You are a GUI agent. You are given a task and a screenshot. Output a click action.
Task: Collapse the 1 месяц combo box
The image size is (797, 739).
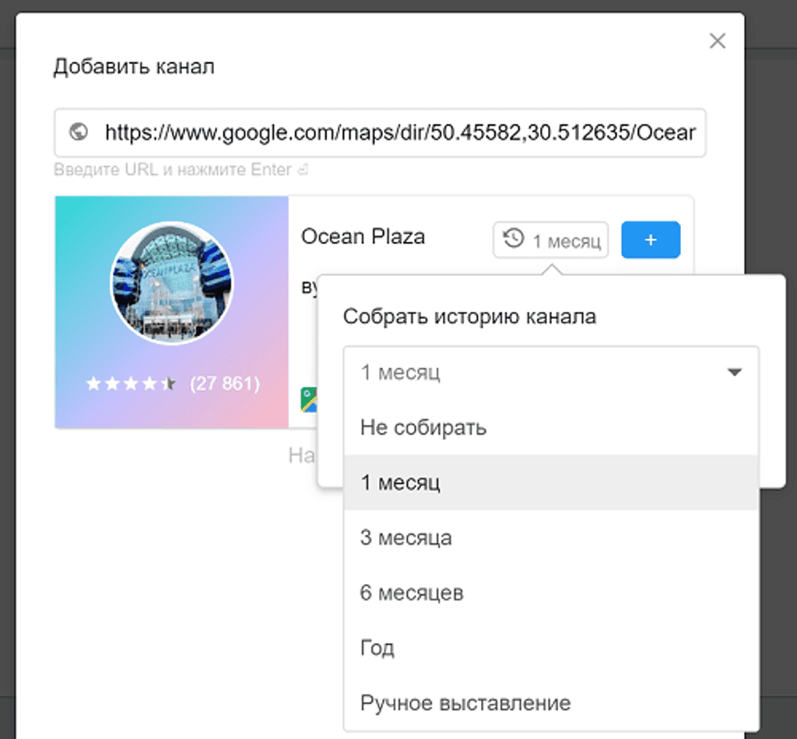point(551,373)
